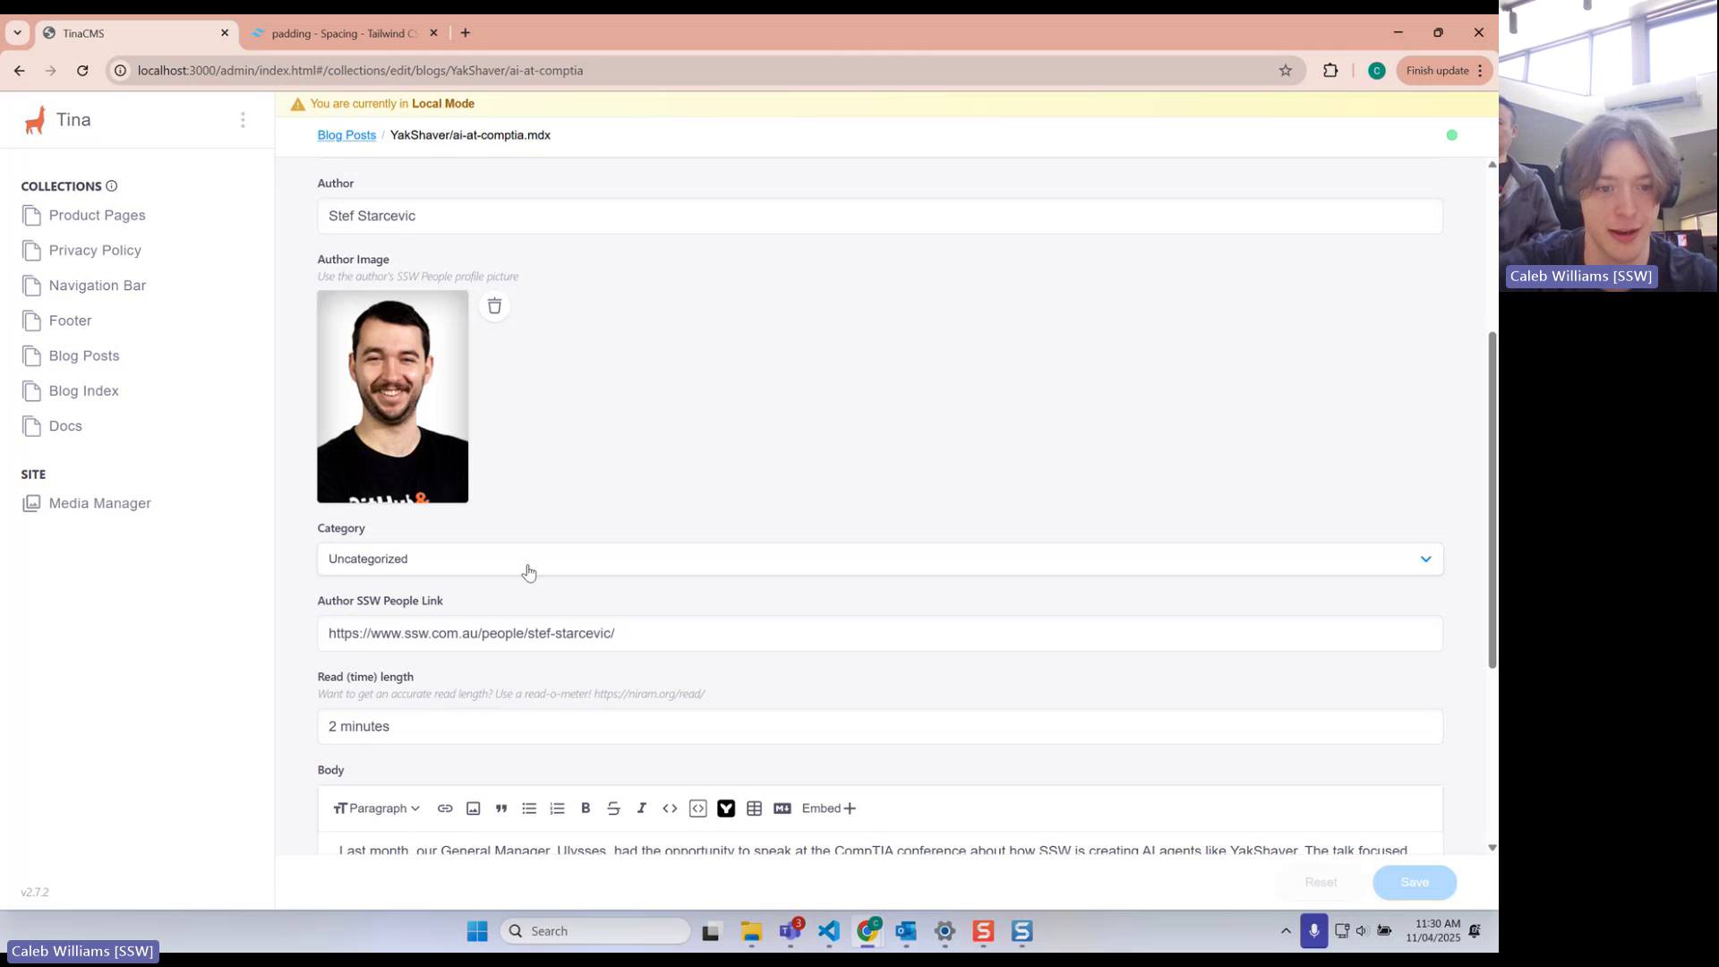The width and height of the screenshot is (1719, 967).
Task: Apply inline code formatting
Action: pyautogui.click(x=670, y=809)
